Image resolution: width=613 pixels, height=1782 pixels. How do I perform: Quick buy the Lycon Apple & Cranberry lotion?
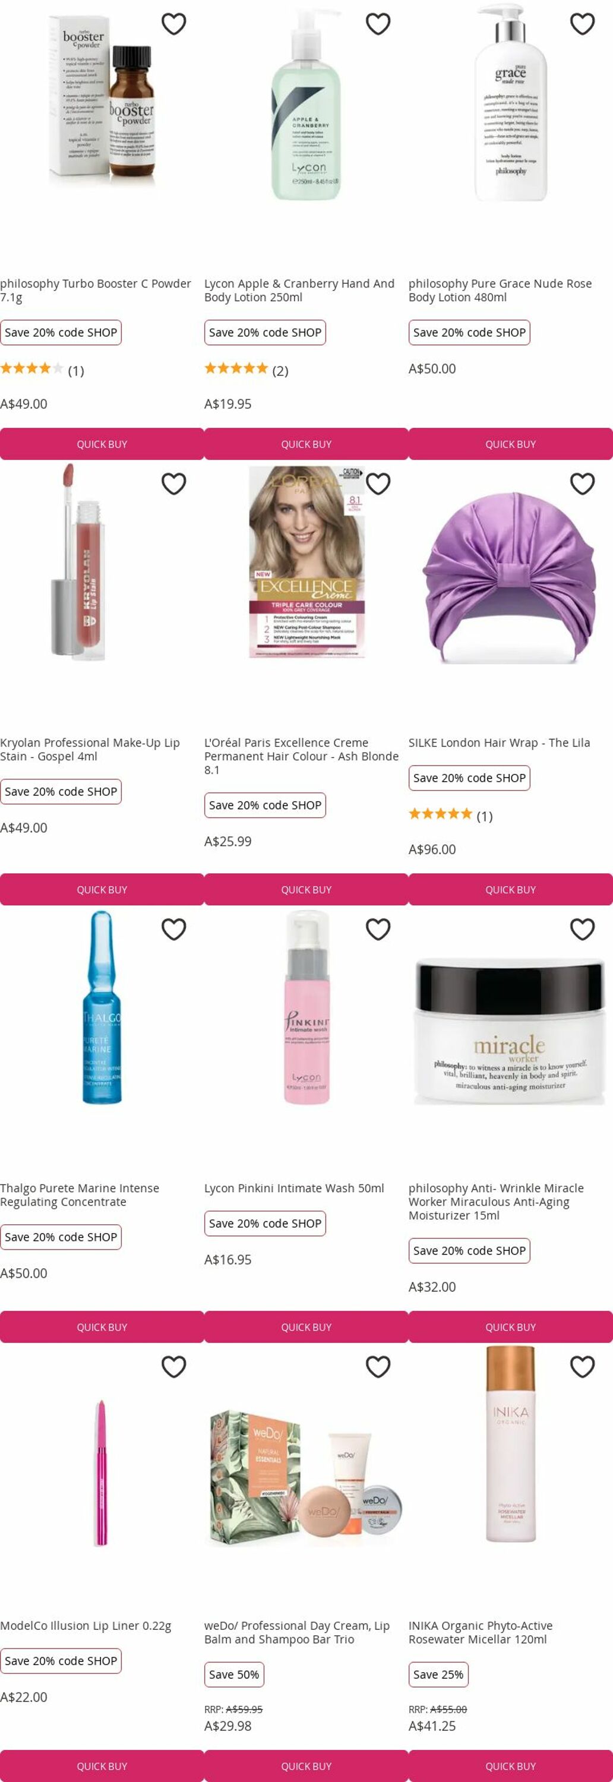[x=306, y=444]
